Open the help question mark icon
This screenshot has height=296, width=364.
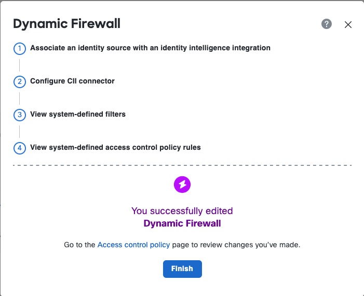[327, 24]
